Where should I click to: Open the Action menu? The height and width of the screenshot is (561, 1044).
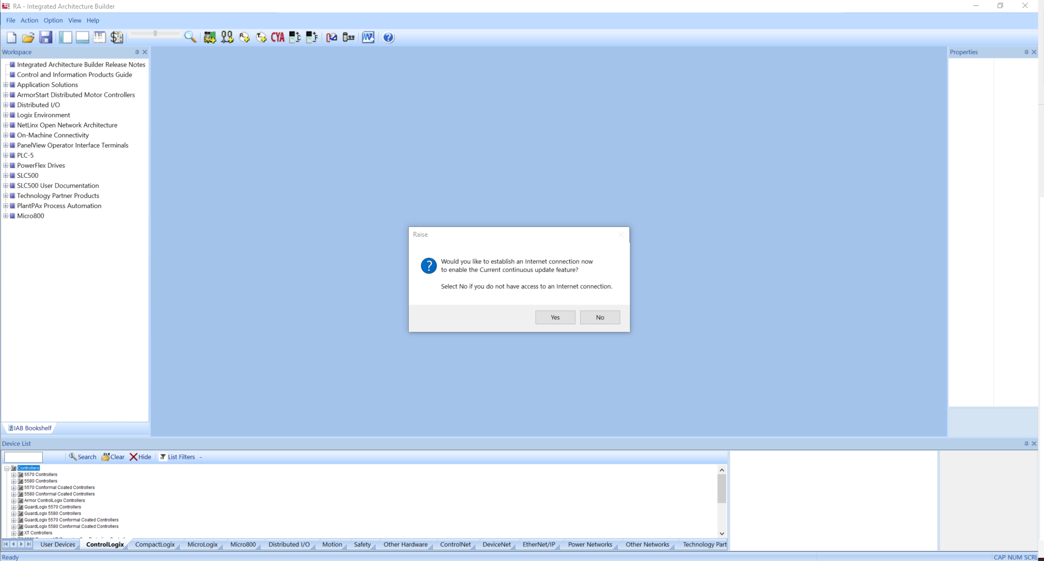click(x=29, y=21)
